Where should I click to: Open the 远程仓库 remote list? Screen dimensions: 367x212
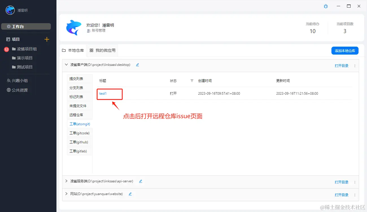click(x=79, y=115)
